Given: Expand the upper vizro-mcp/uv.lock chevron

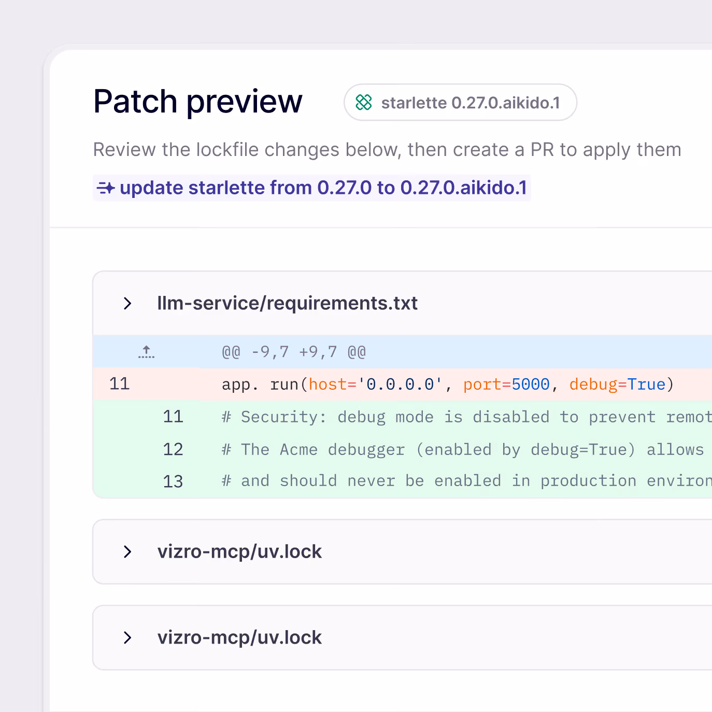Looking at the screenshot, I should [x=127, y=551].
